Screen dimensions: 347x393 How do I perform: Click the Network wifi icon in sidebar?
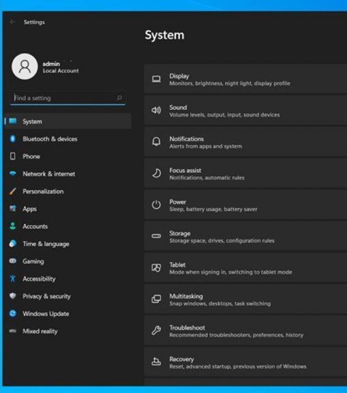click(13, 173)
